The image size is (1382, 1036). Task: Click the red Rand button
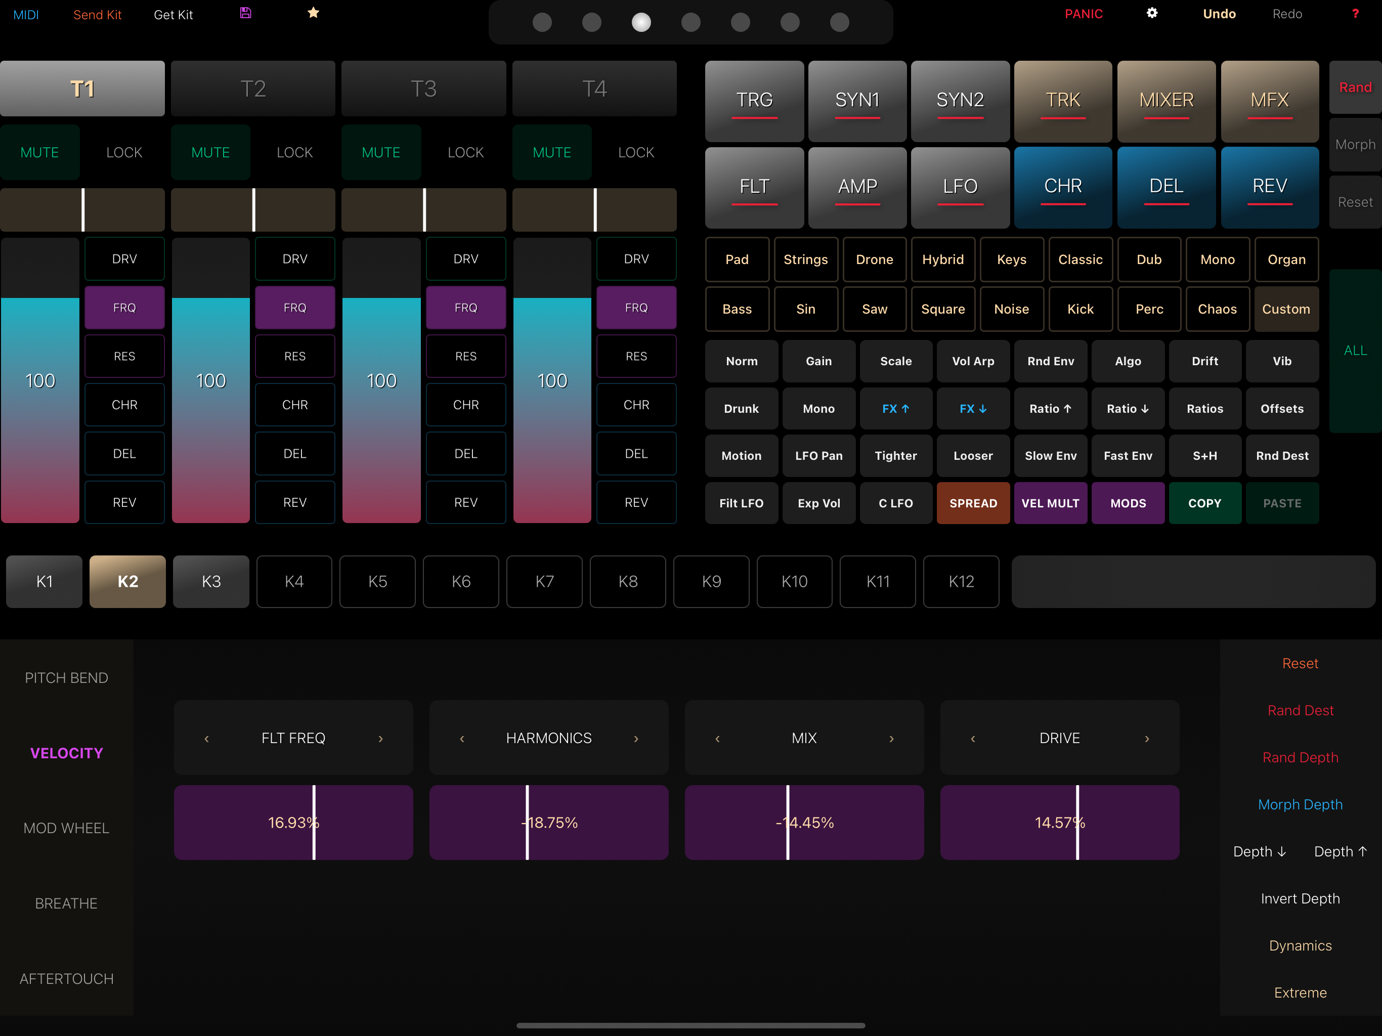coord(1355,88)
